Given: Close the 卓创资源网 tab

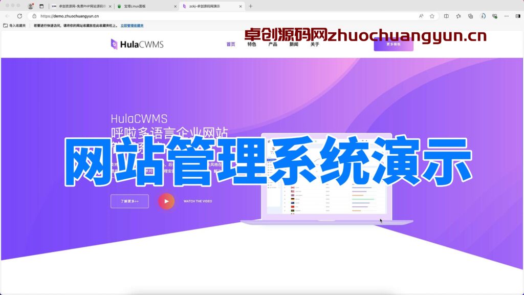Looking at the screenshot, I should click(x=110, y=6).
